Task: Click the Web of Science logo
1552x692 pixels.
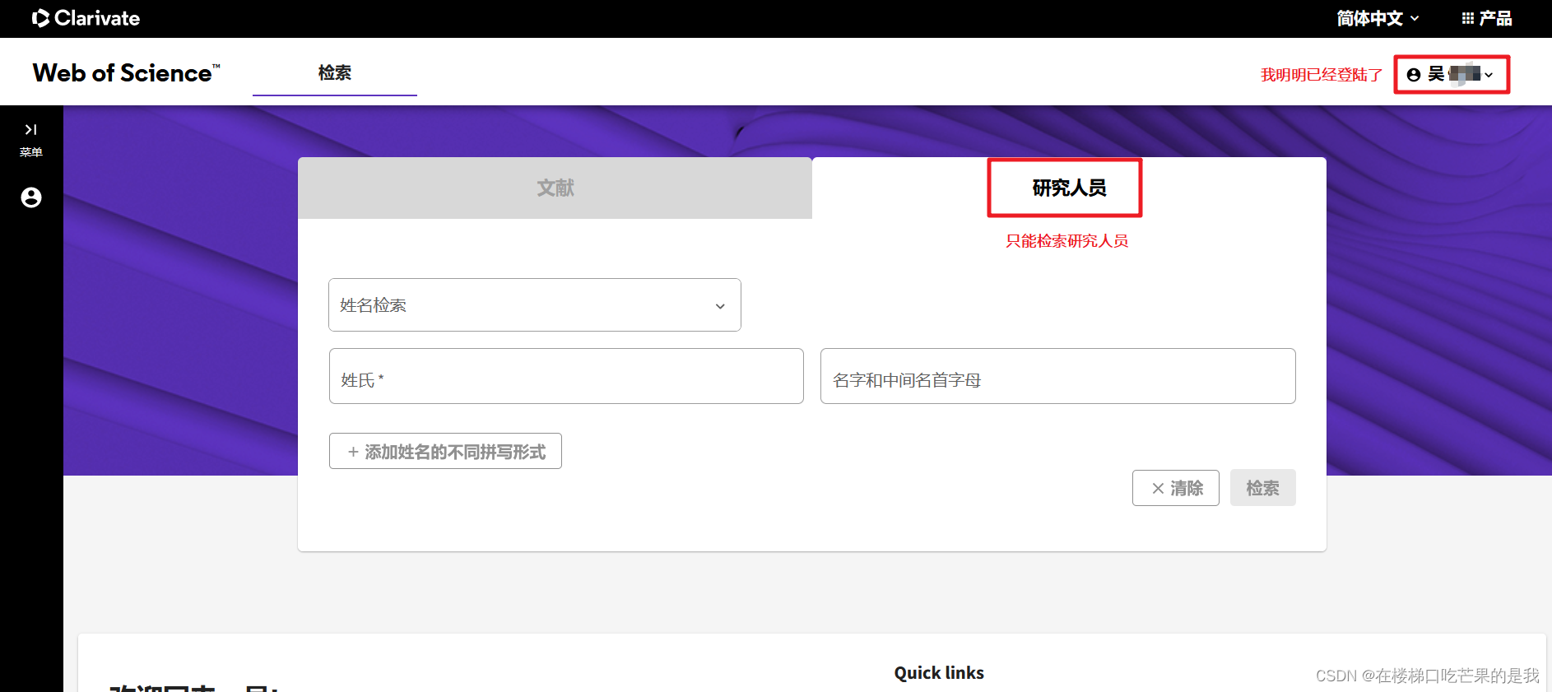Action: point(127,72)
